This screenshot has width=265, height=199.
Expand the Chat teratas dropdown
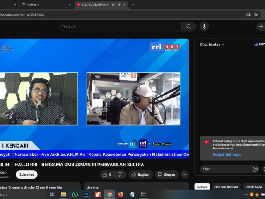[212, 44]
